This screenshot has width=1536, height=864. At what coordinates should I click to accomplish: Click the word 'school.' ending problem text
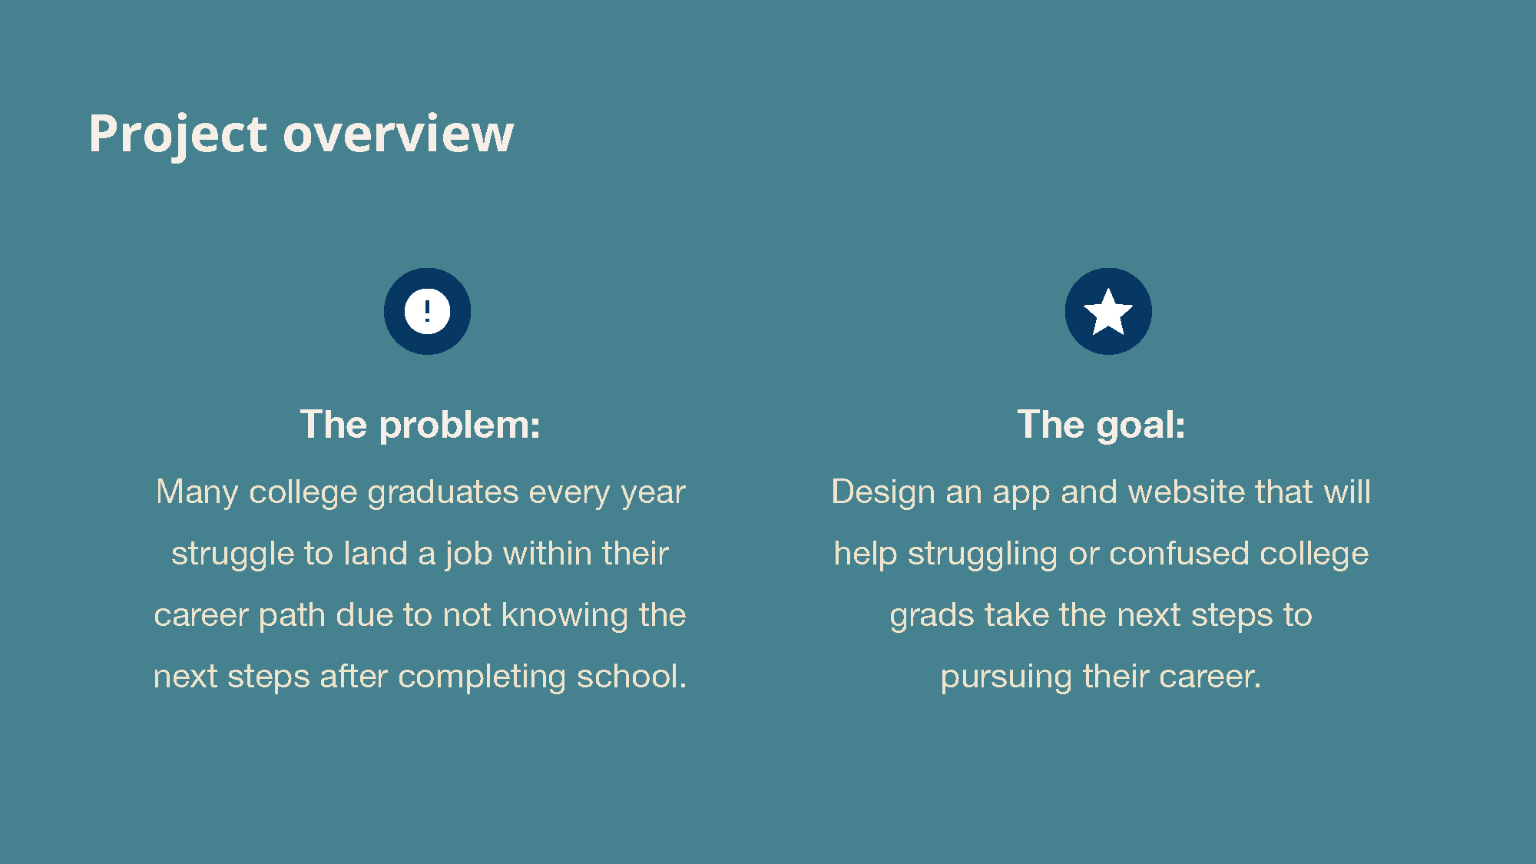632,677
